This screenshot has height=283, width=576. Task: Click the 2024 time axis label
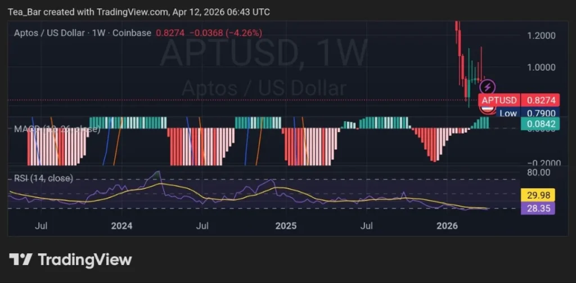(121, 226)
